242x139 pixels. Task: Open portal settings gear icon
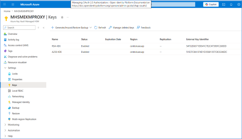[239, 4]
